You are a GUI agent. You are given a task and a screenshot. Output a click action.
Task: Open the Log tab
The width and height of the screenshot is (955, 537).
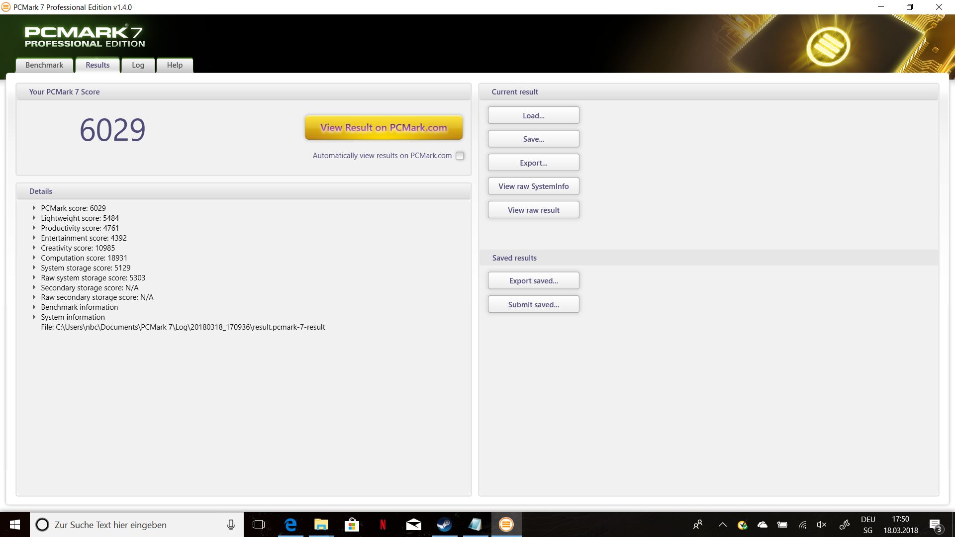coord(138,65)
